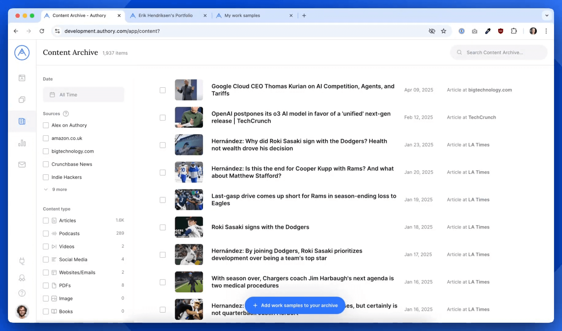Open a new browser tab
562x331 pixels.
point(304,15)
